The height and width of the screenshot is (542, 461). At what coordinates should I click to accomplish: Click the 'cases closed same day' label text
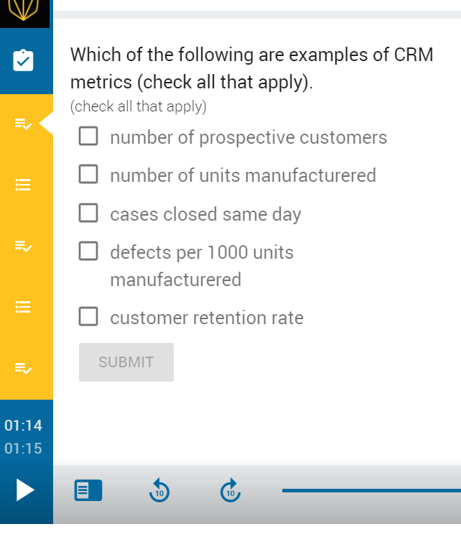205,214
